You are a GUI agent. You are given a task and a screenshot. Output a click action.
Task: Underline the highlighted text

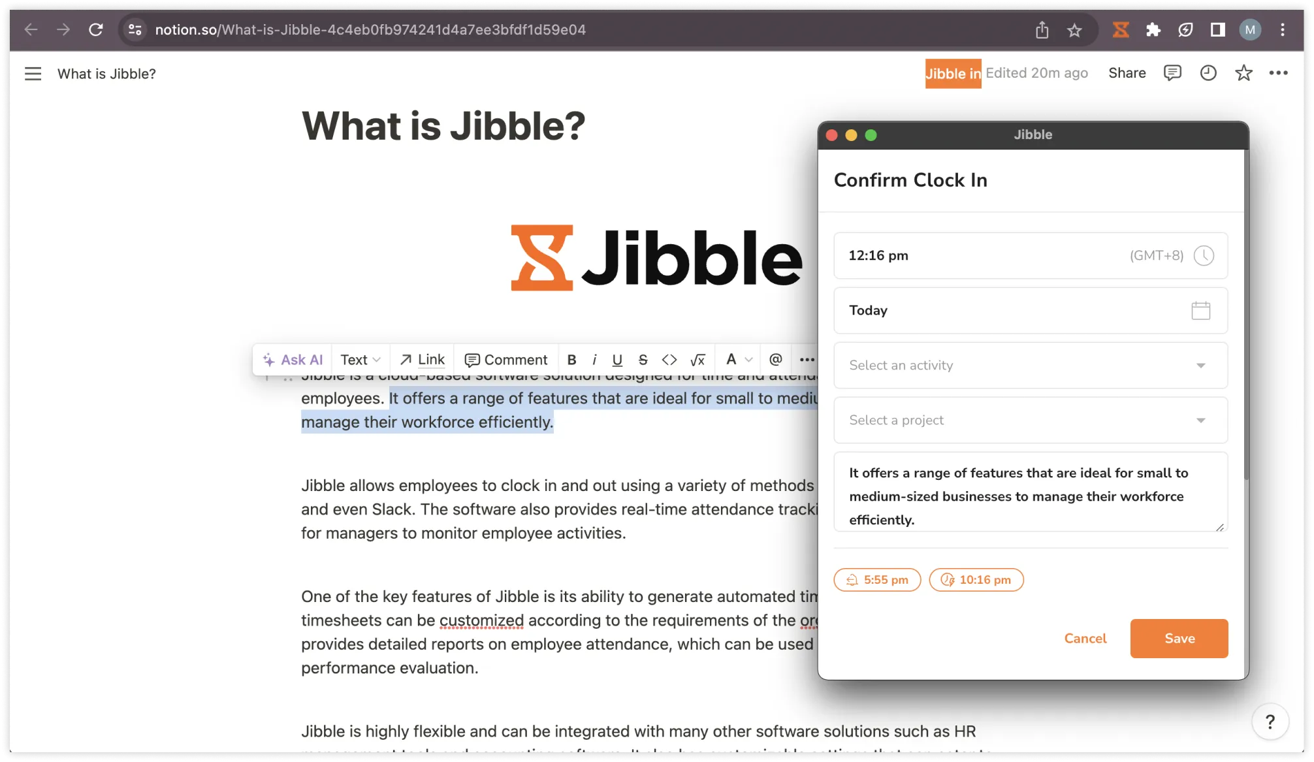617,359
